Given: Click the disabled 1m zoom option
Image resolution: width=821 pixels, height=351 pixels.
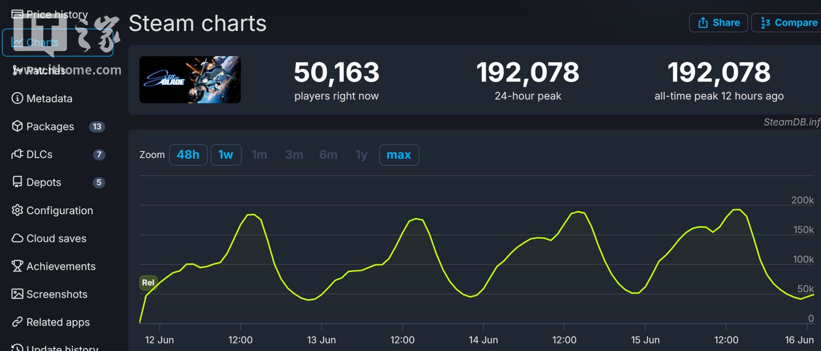Looking at the screenshot, I should pyautogui.click(x=259, y=155).
